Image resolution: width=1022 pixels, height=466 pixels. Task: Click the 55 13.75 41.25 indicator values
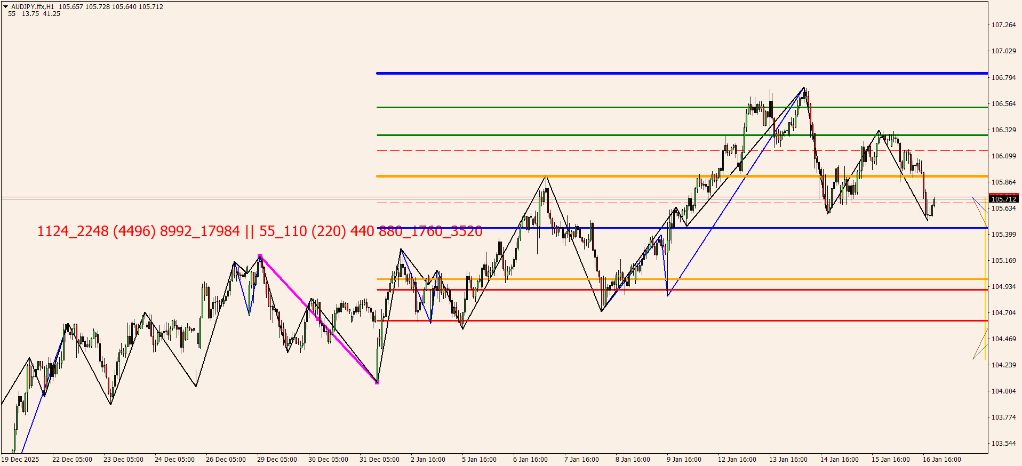[34, 14]
